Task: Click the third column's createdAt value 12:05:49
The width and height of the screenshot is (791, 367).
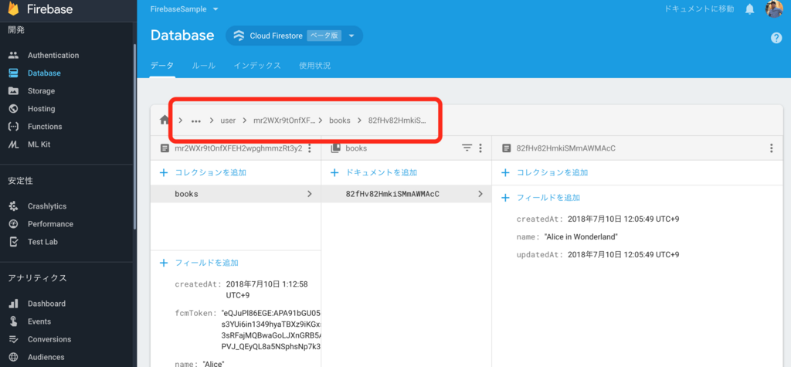Action: tap(623, 219)
